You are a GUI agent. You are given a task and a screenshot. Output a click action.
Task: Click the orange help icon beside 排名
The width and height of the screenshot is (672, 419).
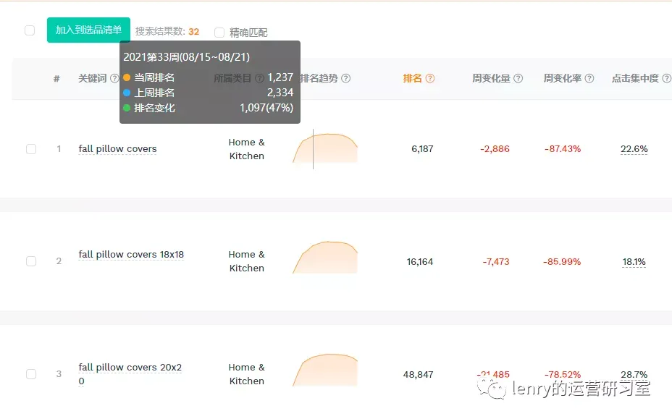coord(430,78)
